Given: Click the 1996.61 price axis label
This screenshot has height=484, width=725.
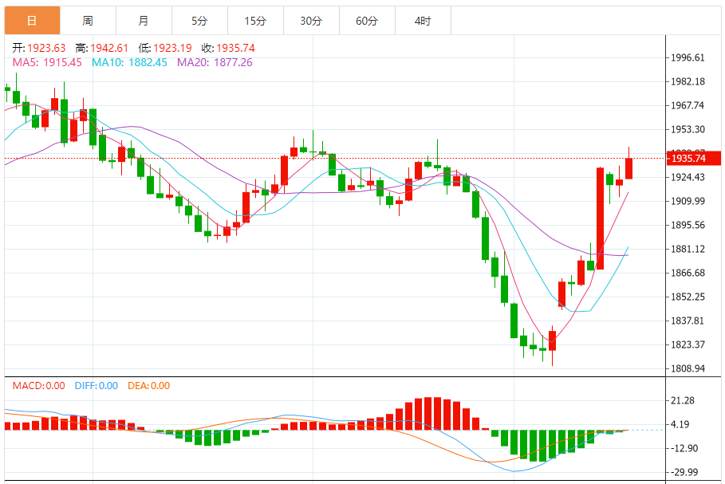Looking at the screenshot, I should click(x=688, y=57).
